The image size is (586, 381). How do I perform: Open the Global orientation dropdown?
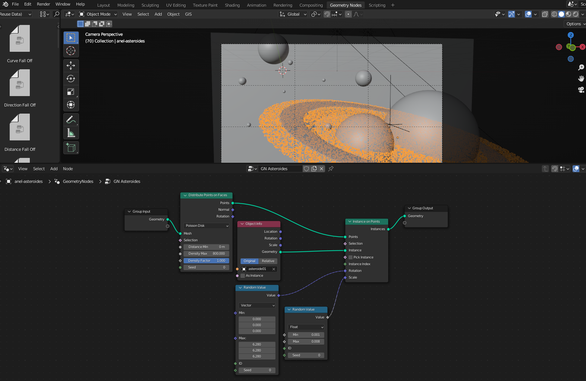click(293, 14)
